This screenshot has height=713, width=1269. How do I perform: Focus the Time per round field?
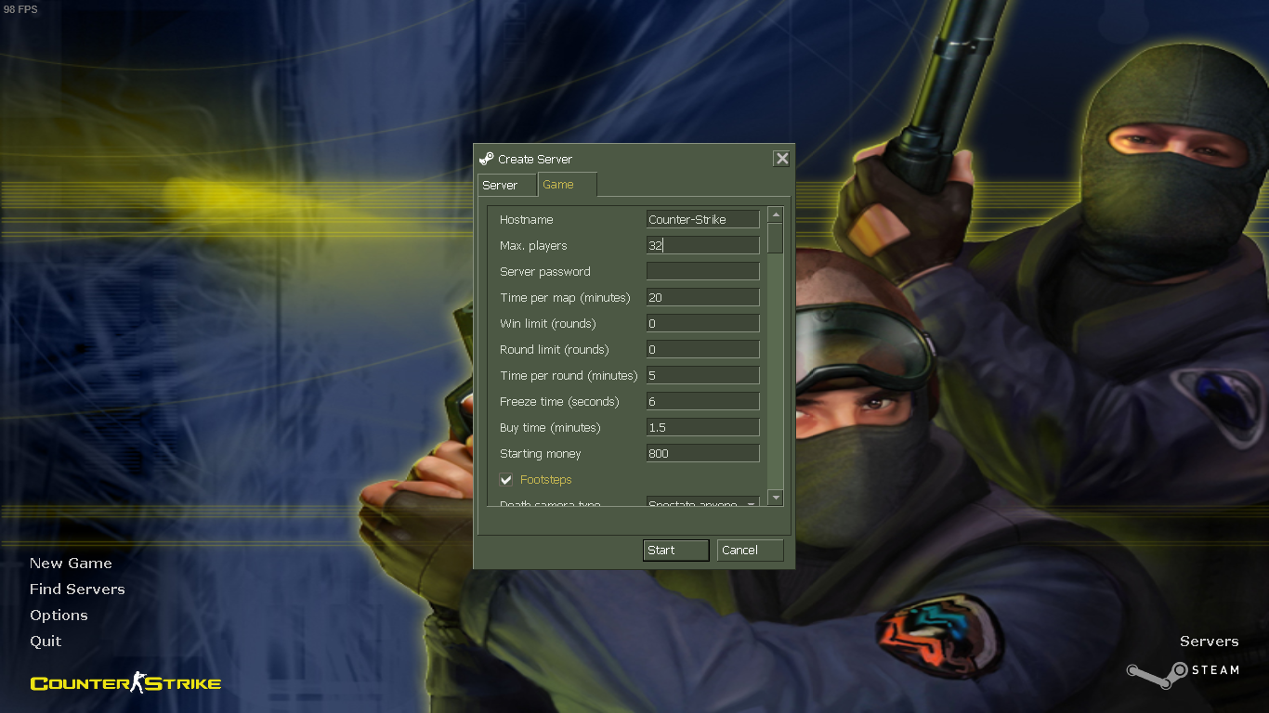pos(703,375)
